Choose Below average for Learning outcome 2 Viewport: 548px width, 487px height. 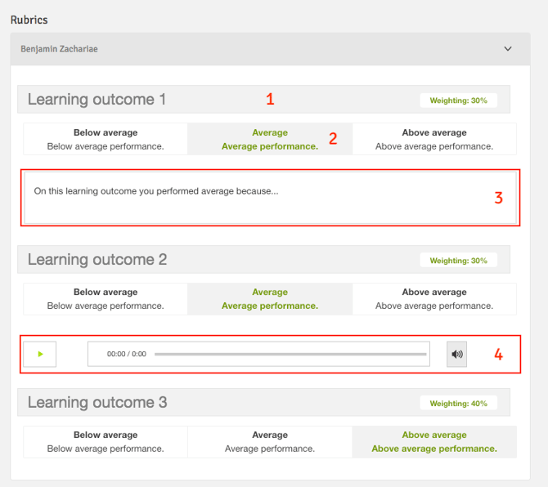pos(106,298)
